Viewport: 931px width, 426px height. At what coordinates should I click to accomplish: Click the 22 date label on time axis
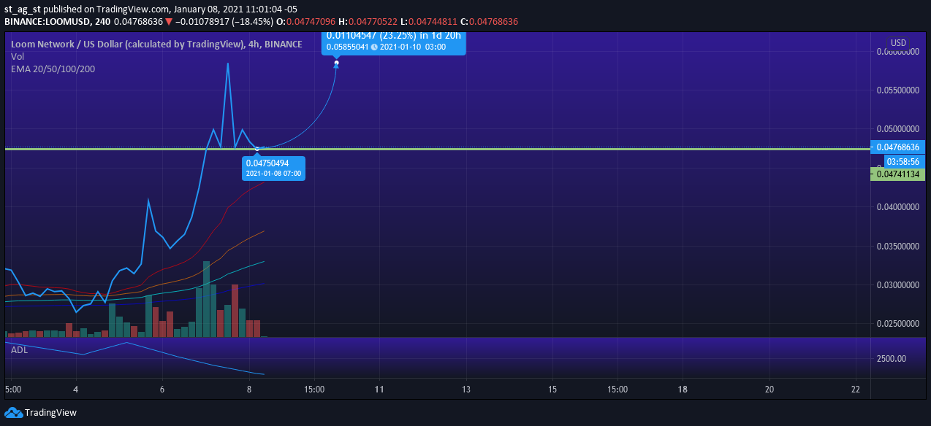(x=856, y=390)
